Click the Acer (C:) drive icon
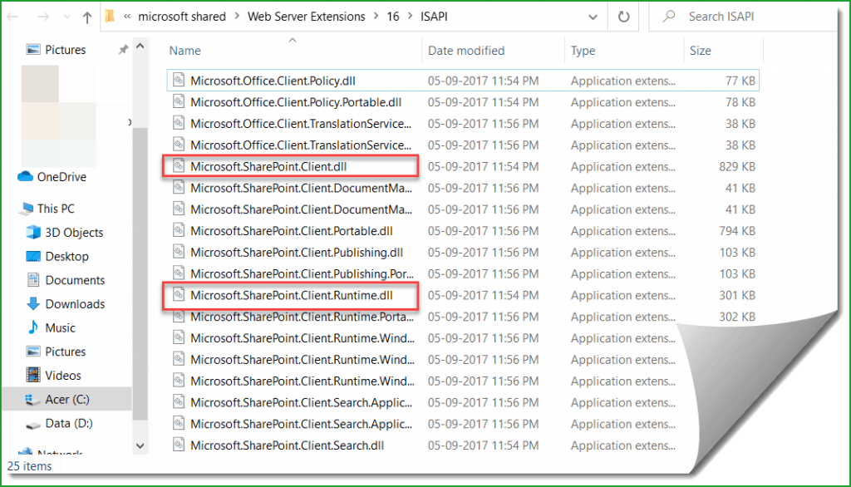851x487 pixels. click(x=32, y=400)
